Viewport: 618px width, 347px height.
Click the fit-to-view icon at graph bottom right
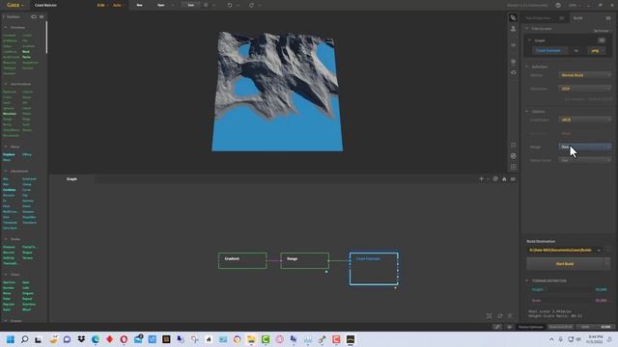490,316
